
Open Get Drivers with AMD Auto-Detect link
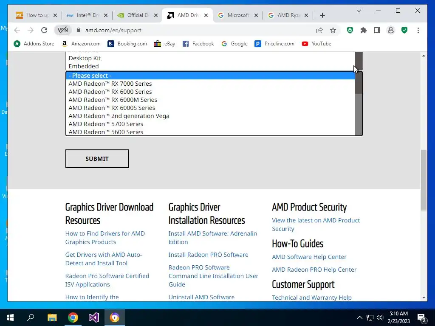tap(104, 259)
